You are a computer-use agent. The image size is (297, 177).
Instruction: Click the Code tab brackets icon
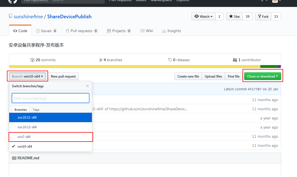tap(15, 31)
